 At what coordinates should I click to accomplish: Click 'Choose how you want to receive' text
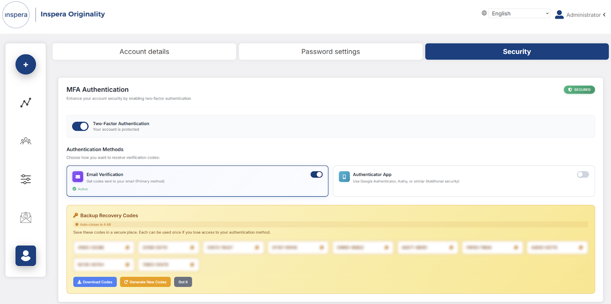[x=113, y=157]
